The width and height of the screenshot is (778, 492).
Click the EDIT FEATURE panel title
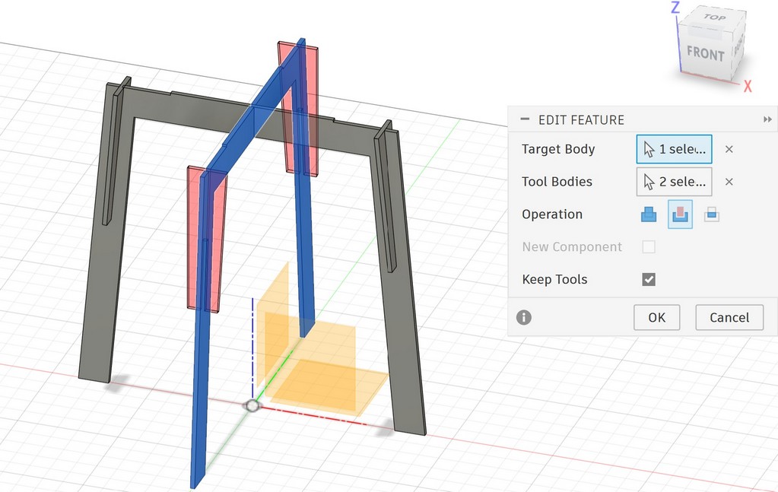[581, 120]
